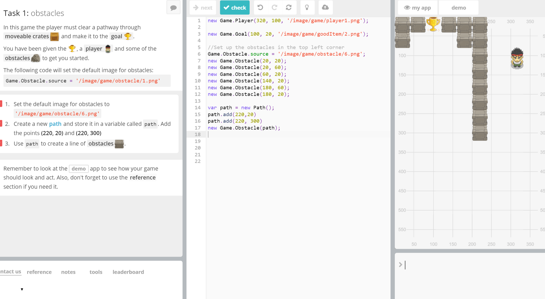Click the cloud upload icon

point(325,8)
